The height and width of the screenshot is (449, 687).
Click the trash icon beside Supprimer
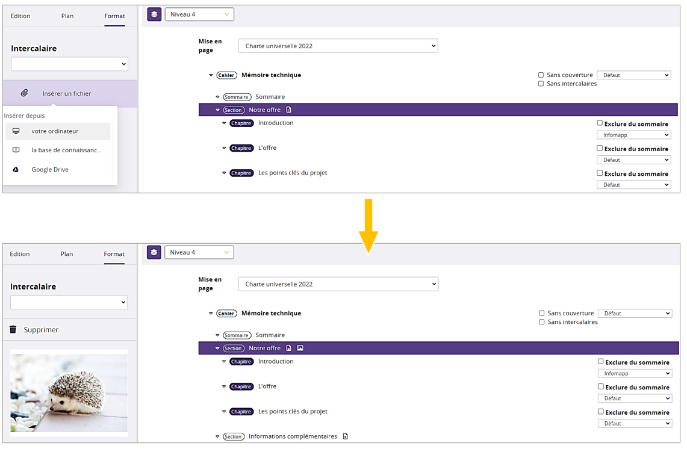[x=13, y=330]
